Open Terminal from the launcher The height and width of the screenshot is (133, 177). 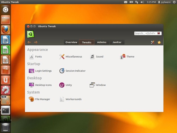click(5, 110)
